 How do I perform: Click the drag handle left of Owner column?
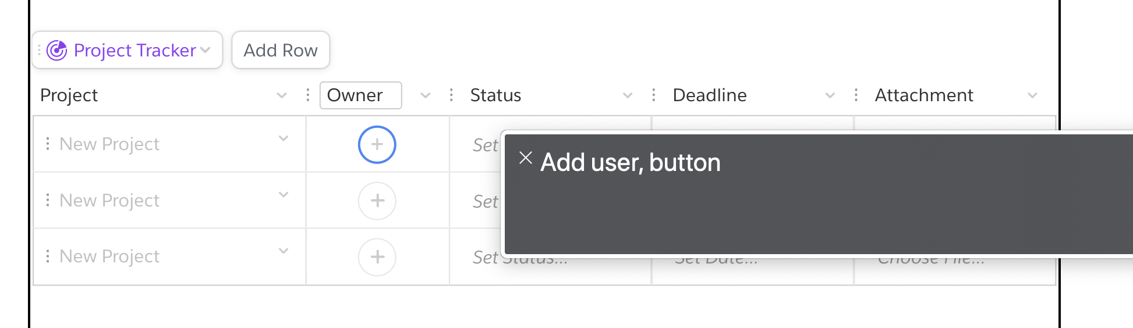pyautogui.click(x=307, y=95)
